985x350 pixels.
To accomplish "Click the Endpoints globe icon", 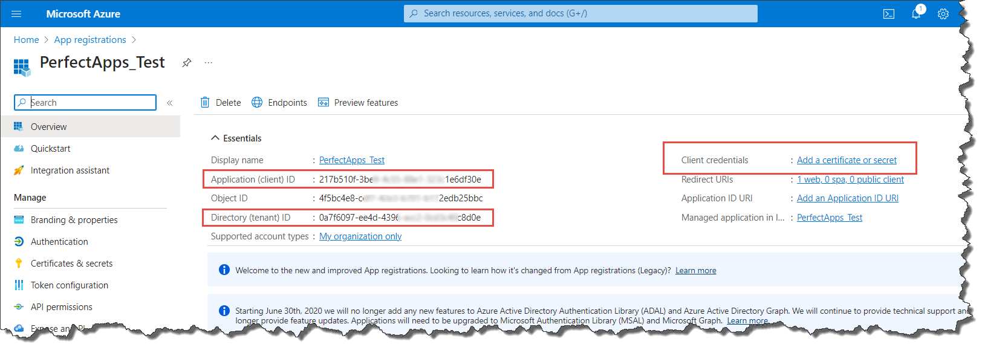I will click(257, 102).
